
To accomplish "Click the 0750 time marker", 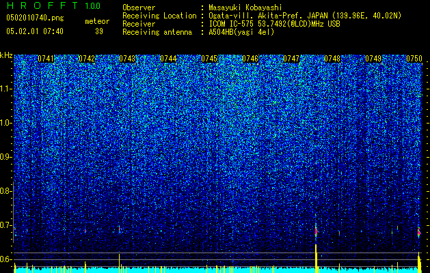I will [414, 59].
